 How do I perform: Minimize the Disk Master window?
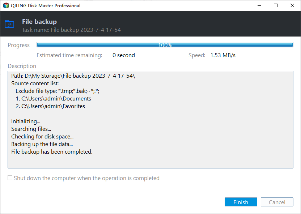259,5
